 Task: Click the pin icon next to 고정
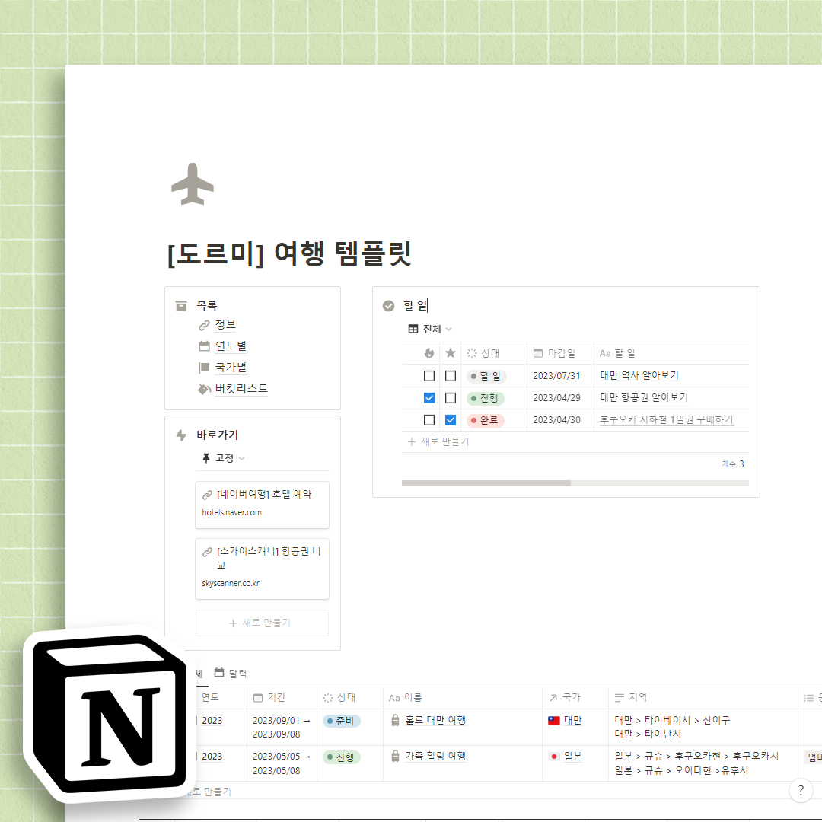pos(206,458)
